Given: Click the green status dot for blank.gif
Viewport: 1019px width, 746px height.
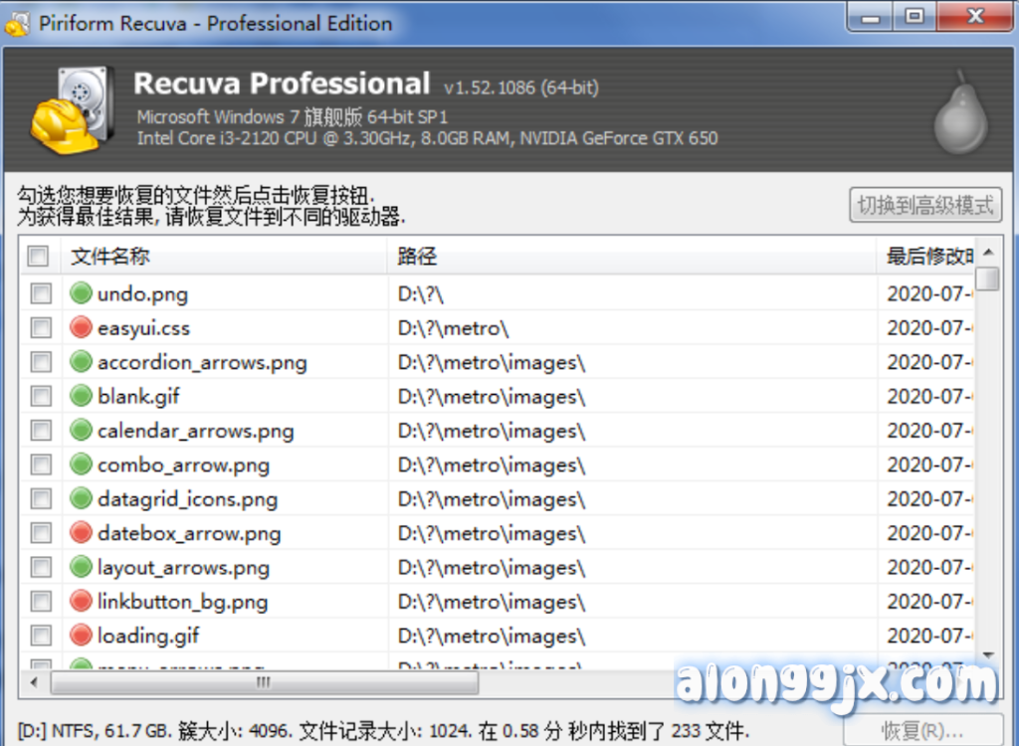Looking at the screenshot, I should pyautogui.click(x=81, y=396).
